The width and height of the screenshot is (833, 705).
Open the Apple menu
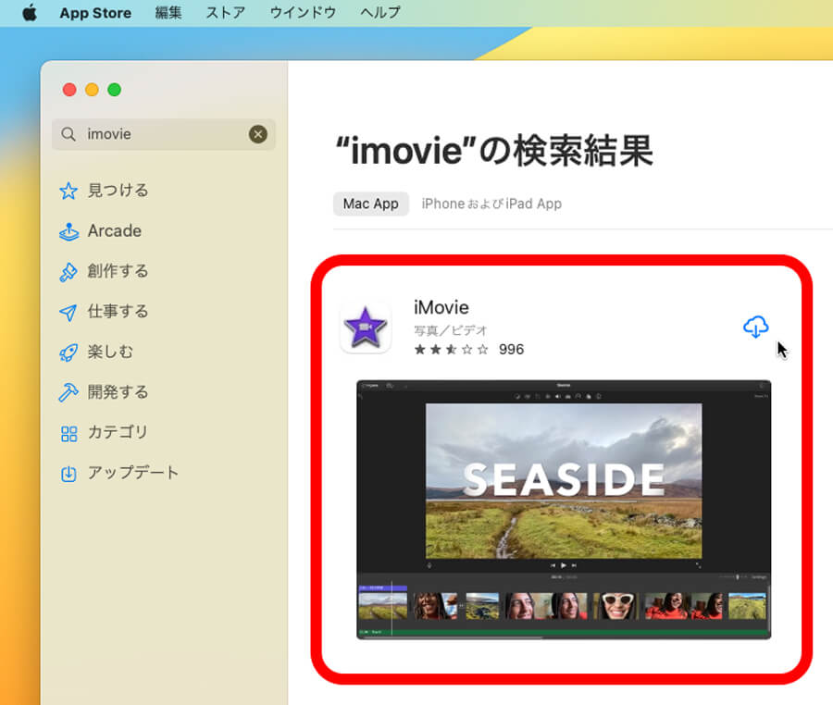point(30,13)
